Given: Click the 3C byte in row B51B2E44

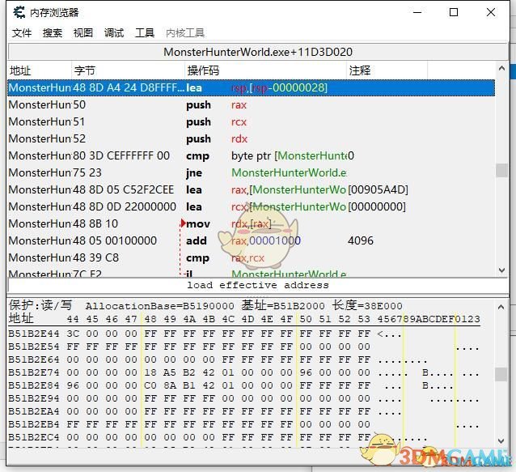Looking at the screenshot, I should click(x=73, y=334).
